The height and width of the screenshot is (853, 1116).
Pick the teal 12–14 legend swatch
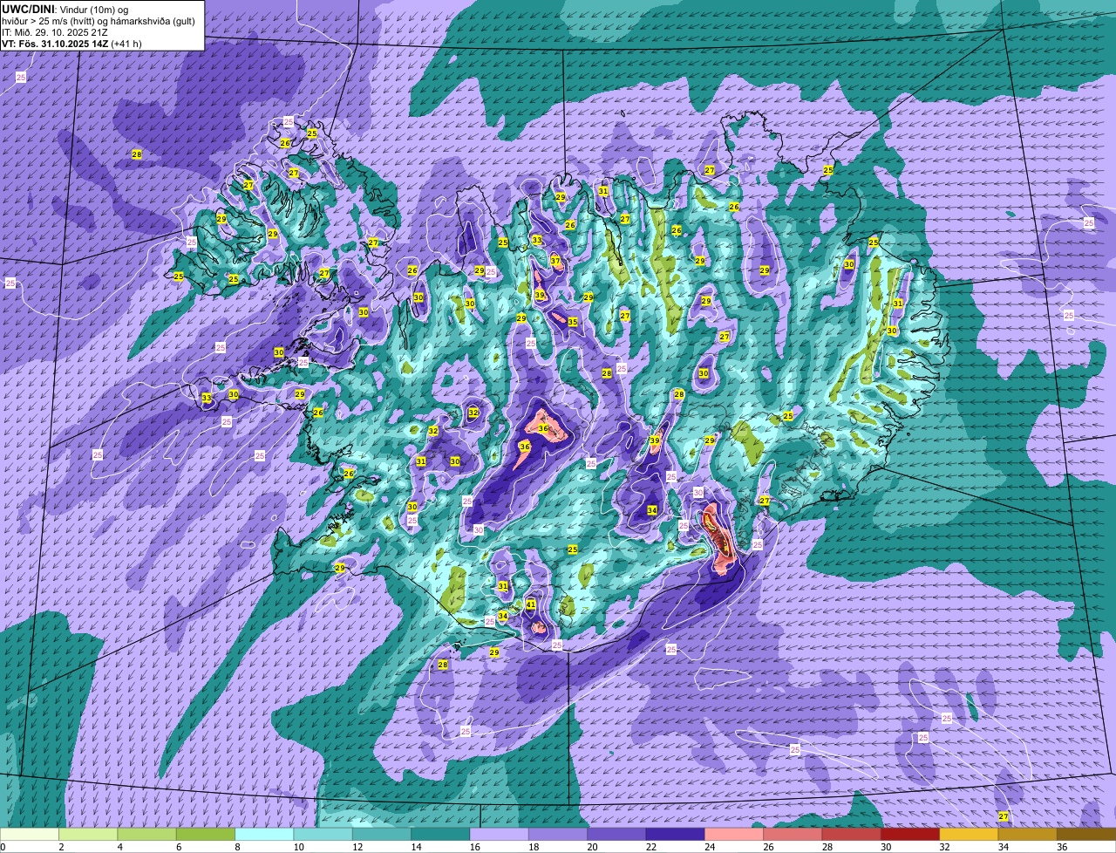tap(382, 834)
